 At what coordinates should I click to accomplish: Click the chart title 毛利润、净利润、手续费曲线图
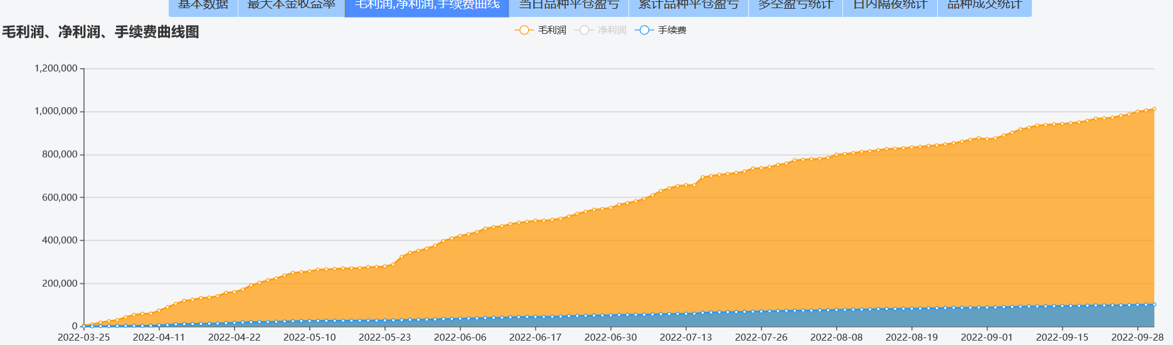100,32
